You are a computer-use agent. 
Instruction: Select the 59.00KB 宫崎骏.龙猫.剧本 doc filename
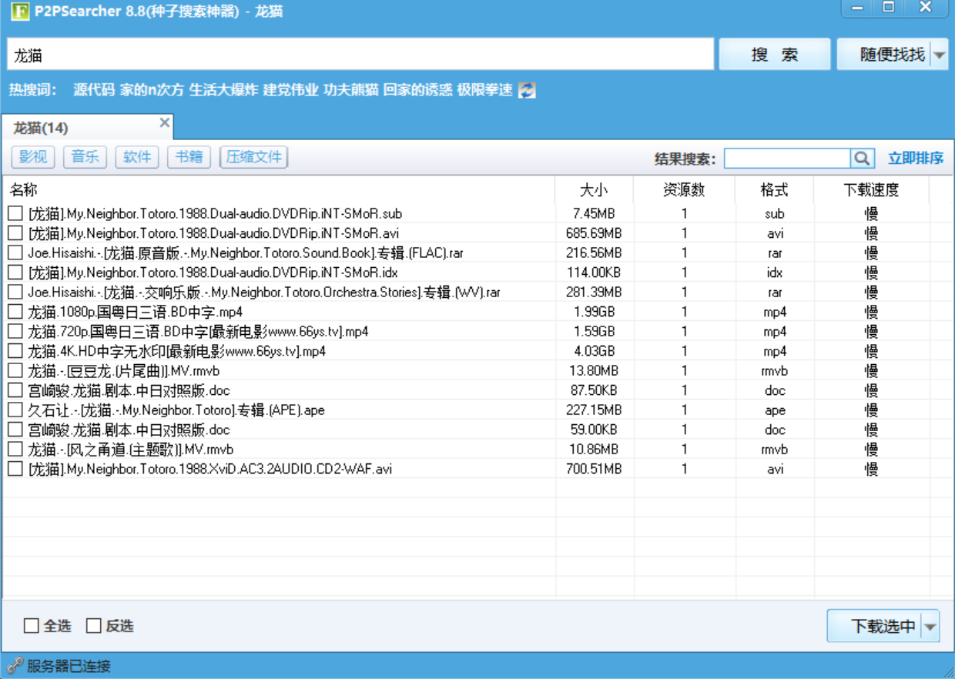click(x=129, y=430)
